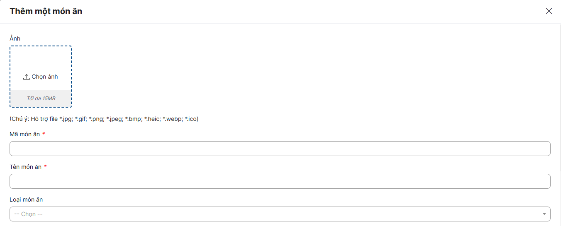Select the -- Chọn -- placeholder text

point(29,214)
